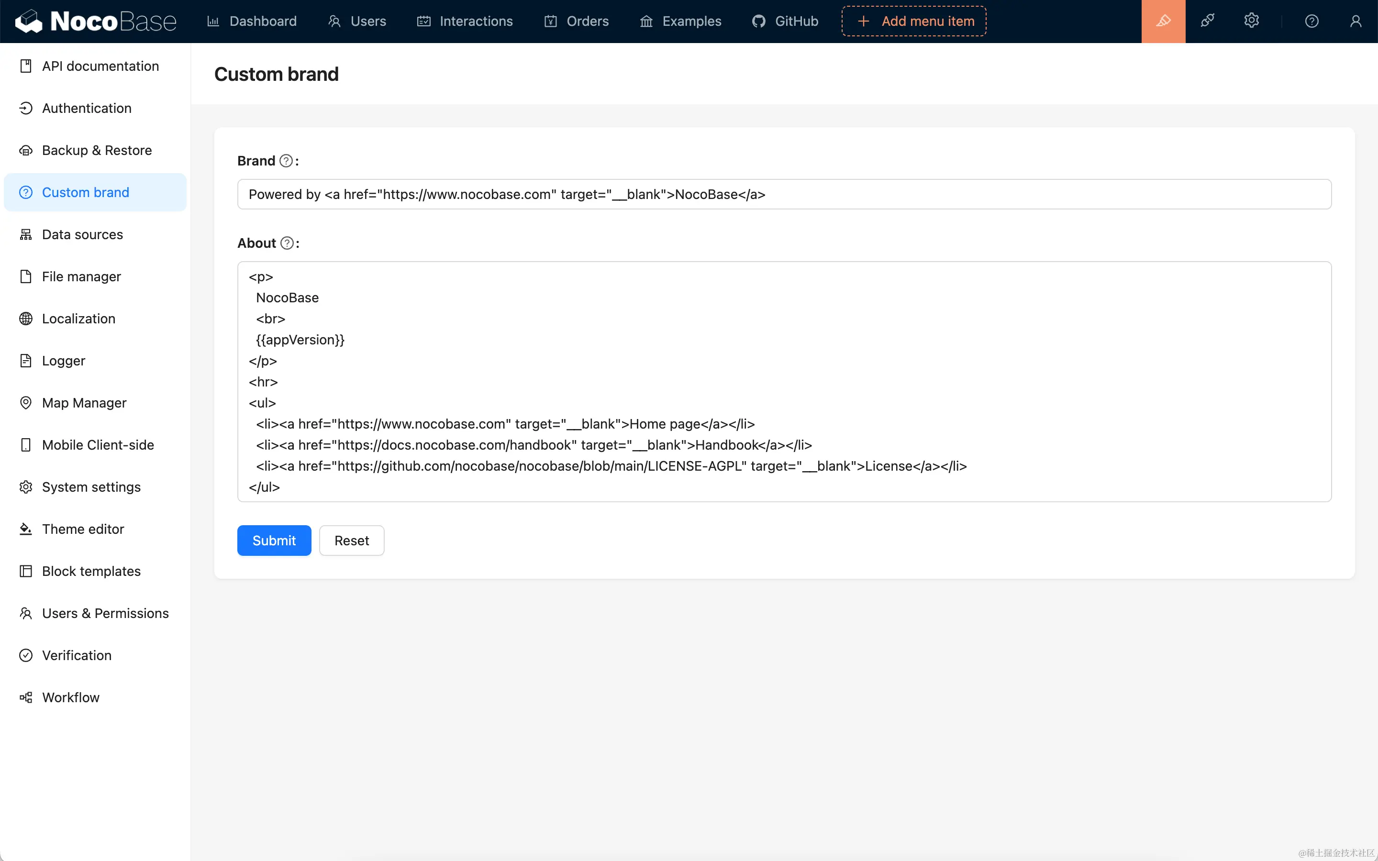Click the Users people icon in the top menu

(x=334, y=22)
